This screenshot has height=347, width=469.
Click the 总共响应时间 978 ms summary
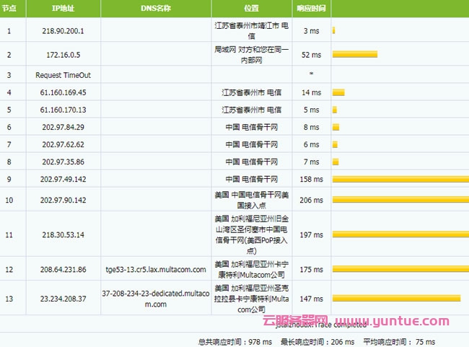(x=235, y=341)
